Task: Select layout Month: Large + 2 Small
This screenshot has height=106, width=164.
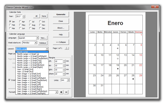Action: 32,54
